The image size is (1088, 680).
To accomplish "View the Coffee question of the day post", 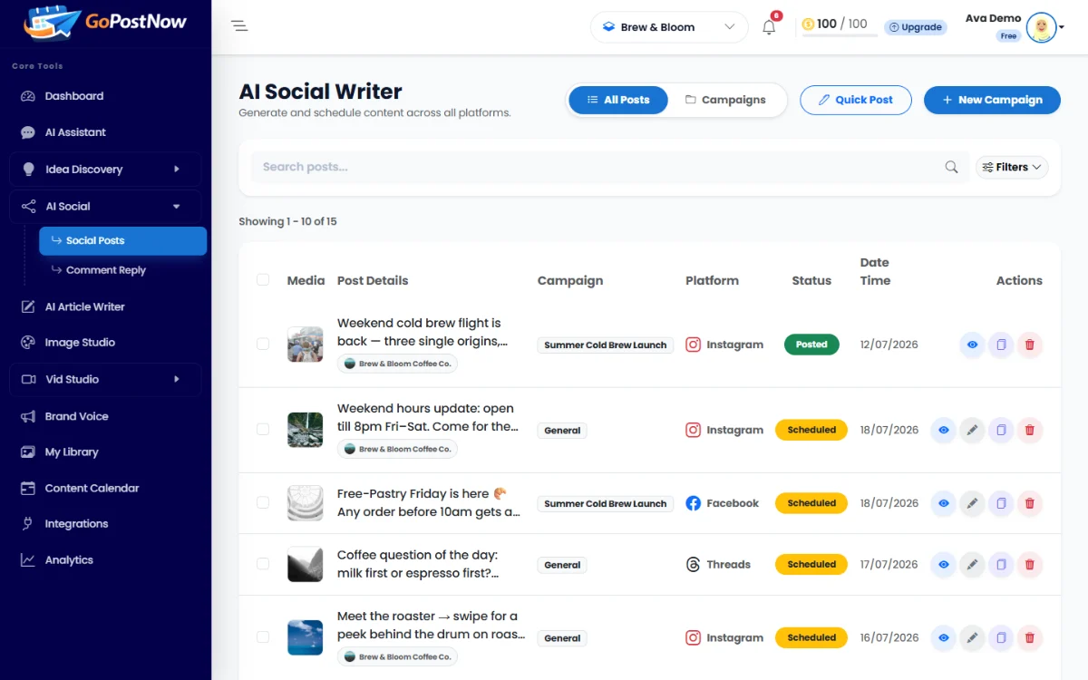I will tap(943, 564).
